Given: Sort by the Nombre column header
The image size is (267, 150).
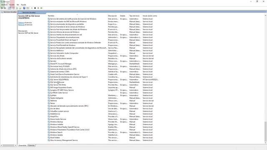Looking at the screenshot, I should pos(51,16).
